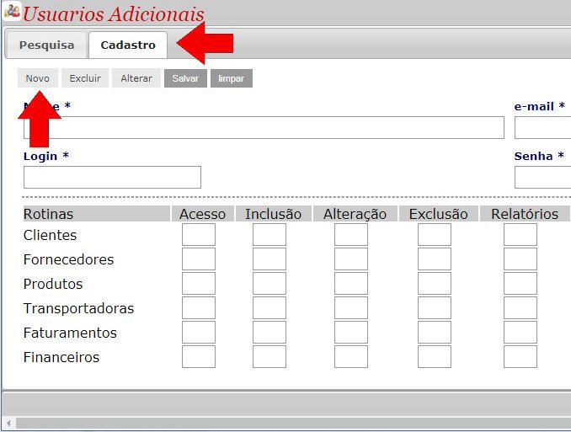The width and height of the screenshot is (571, 432).
Task: Click the Login input field
Action: (112, 177)
